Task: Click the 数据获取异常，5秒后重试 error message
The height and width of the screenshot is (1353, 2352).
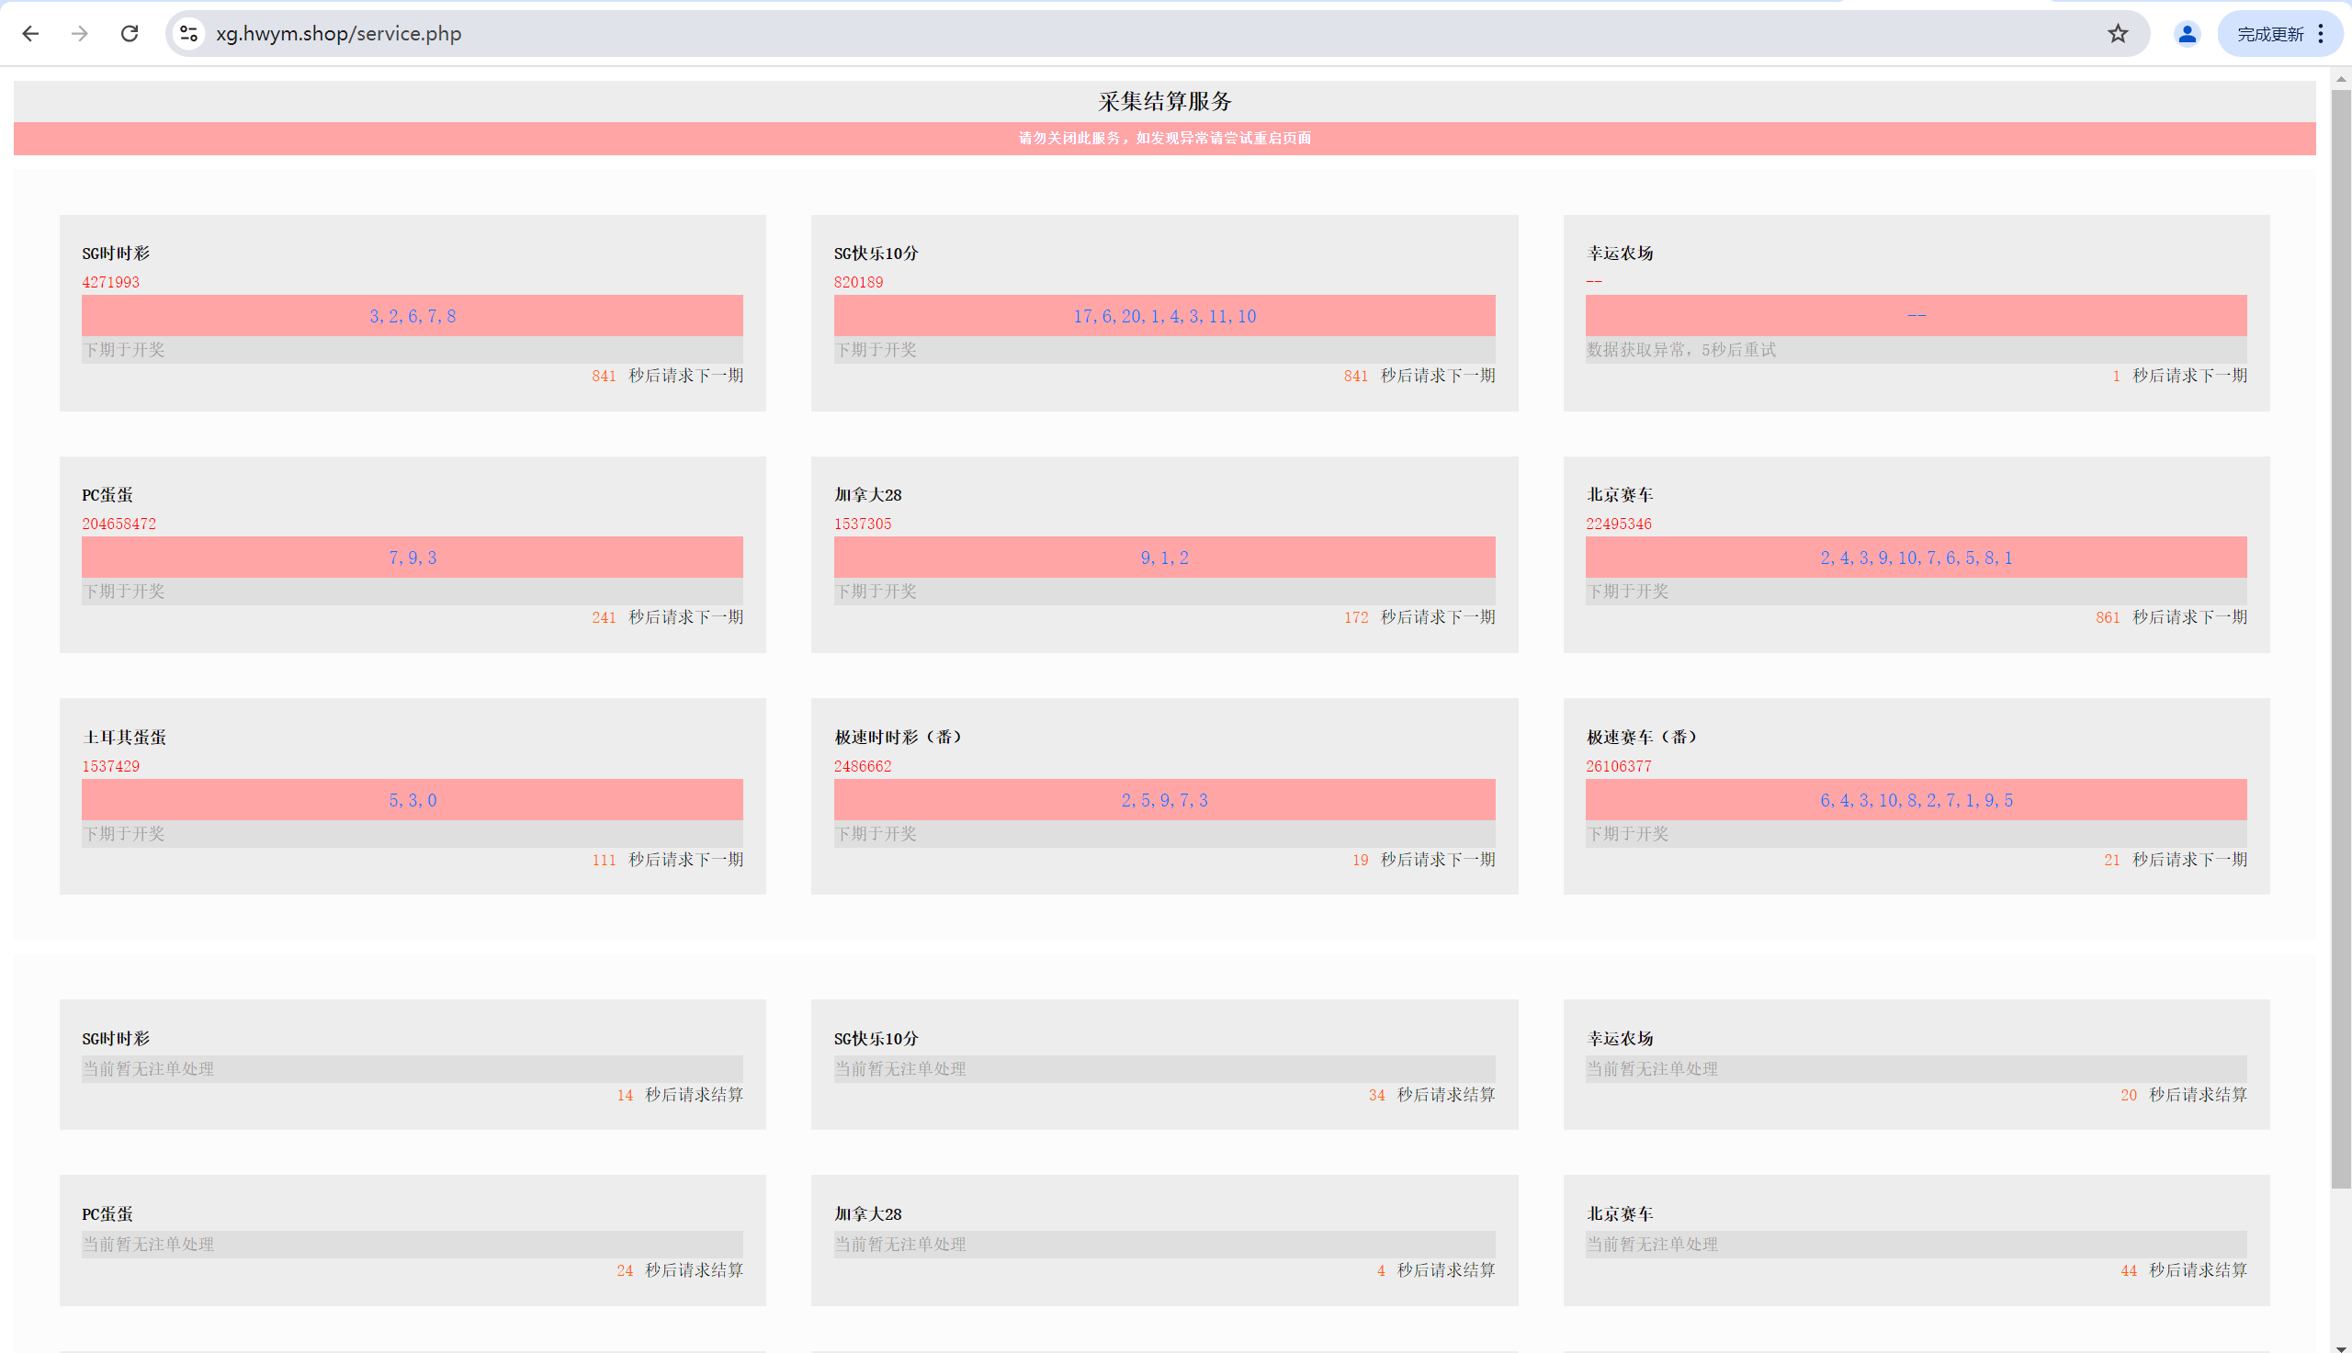Action: pos(1681,350)
